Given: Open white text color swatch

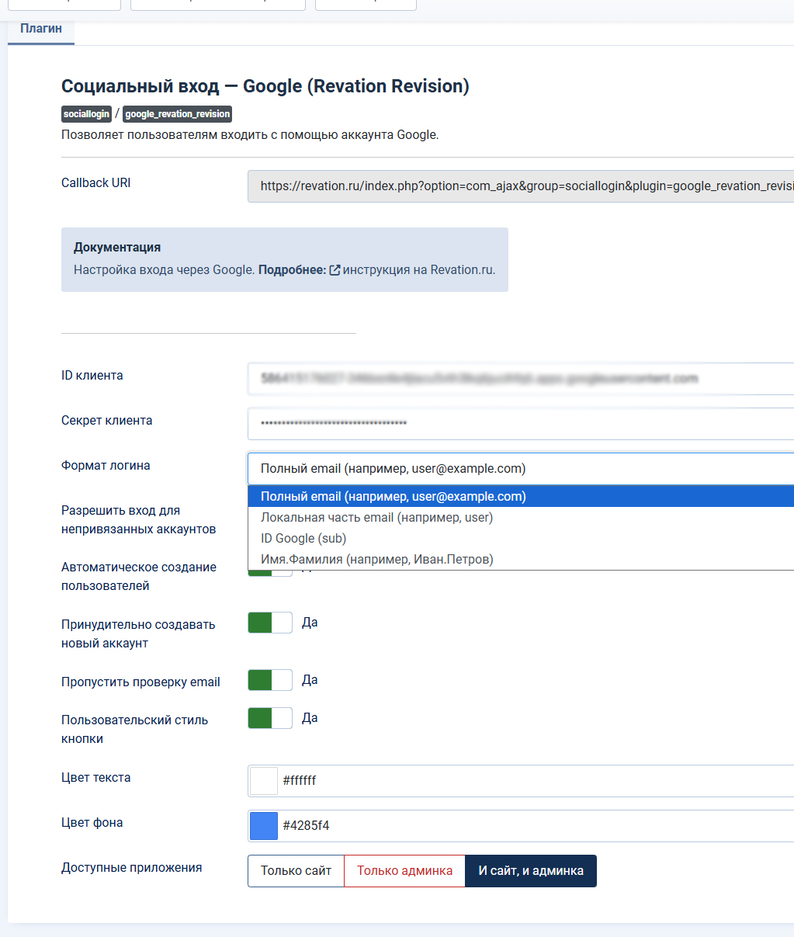Looking at the screenshot, I should (x=264, y=781).
